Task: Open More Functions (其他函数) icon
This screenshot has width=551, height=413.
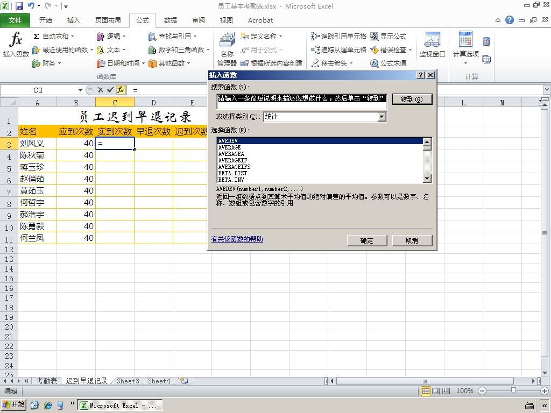Action: pos(152,63)
